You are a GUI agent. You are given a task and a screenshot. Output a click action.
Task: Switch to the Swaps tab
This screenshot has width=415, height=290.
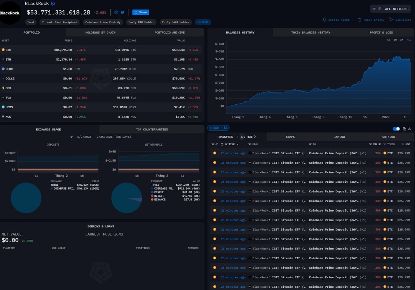click(x=290, y=137)
